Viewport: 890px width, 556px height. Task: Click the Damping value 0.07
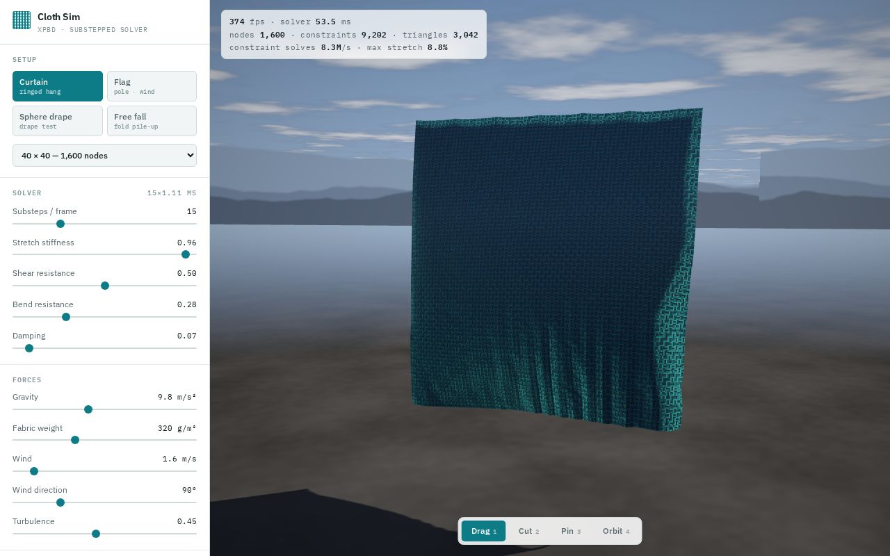click(187, 336)
